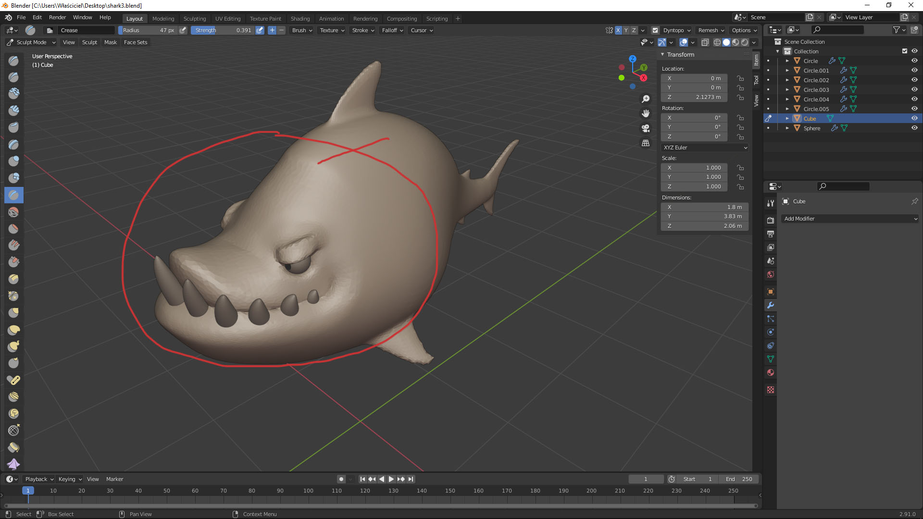Image resolution: width=923 pixels, height=519 pixels.
Task: Click the Face Sets menu button
Action: tap(136, 42)
